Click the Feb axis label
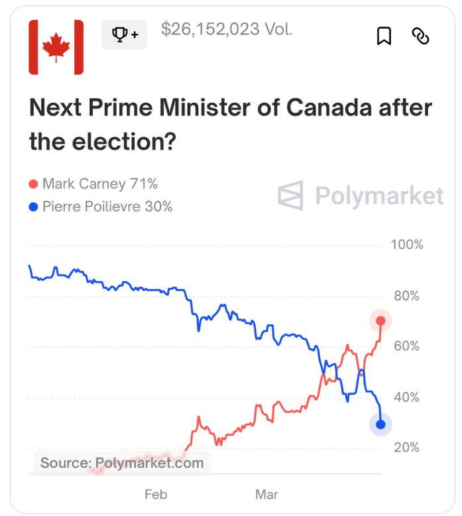Screen dimensions: 462x516 (156, 494)
